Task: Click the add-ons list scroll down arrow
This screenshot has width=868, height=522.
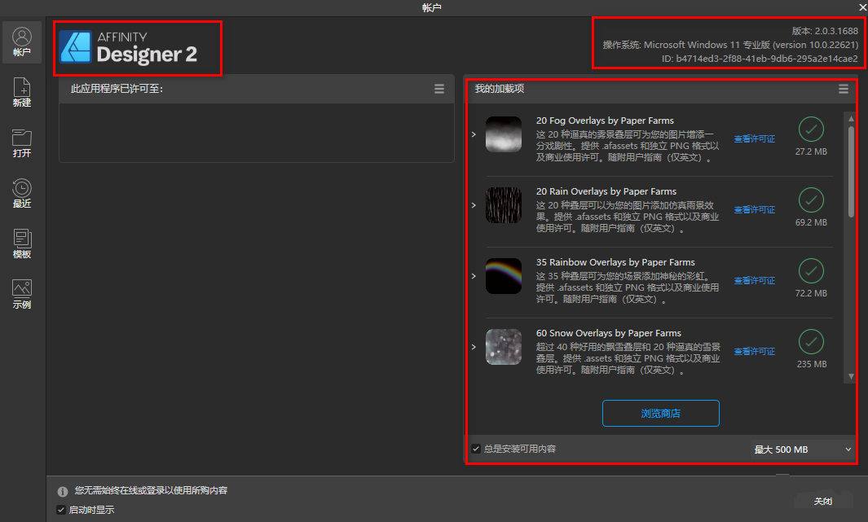Action: [851, 376]
